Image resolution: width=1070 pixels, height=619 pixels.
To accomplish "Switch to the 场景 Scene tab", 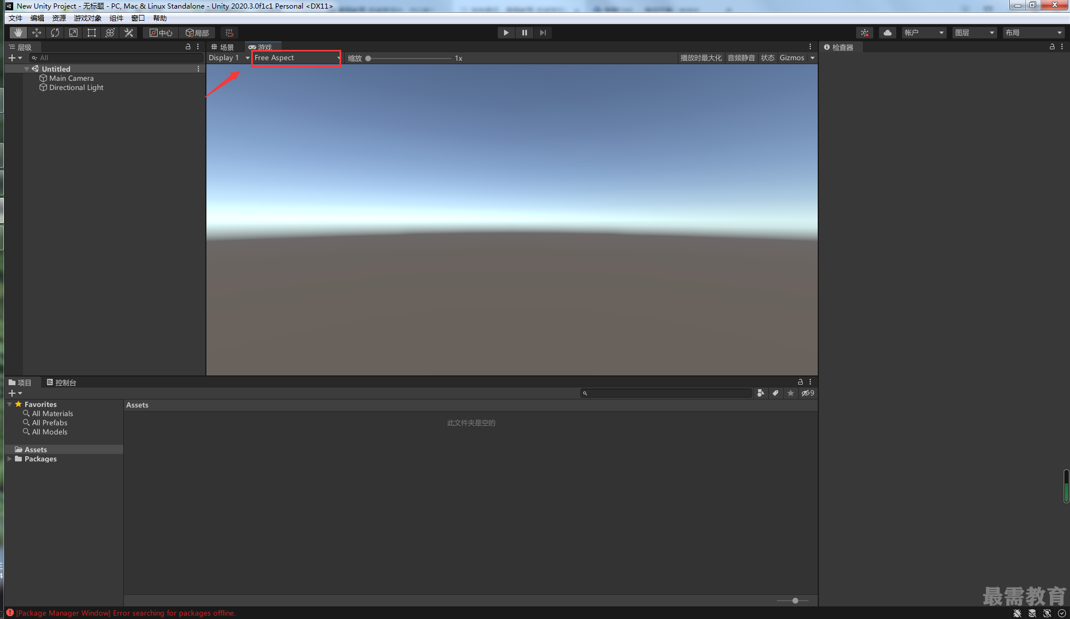I will pos(223,47).
